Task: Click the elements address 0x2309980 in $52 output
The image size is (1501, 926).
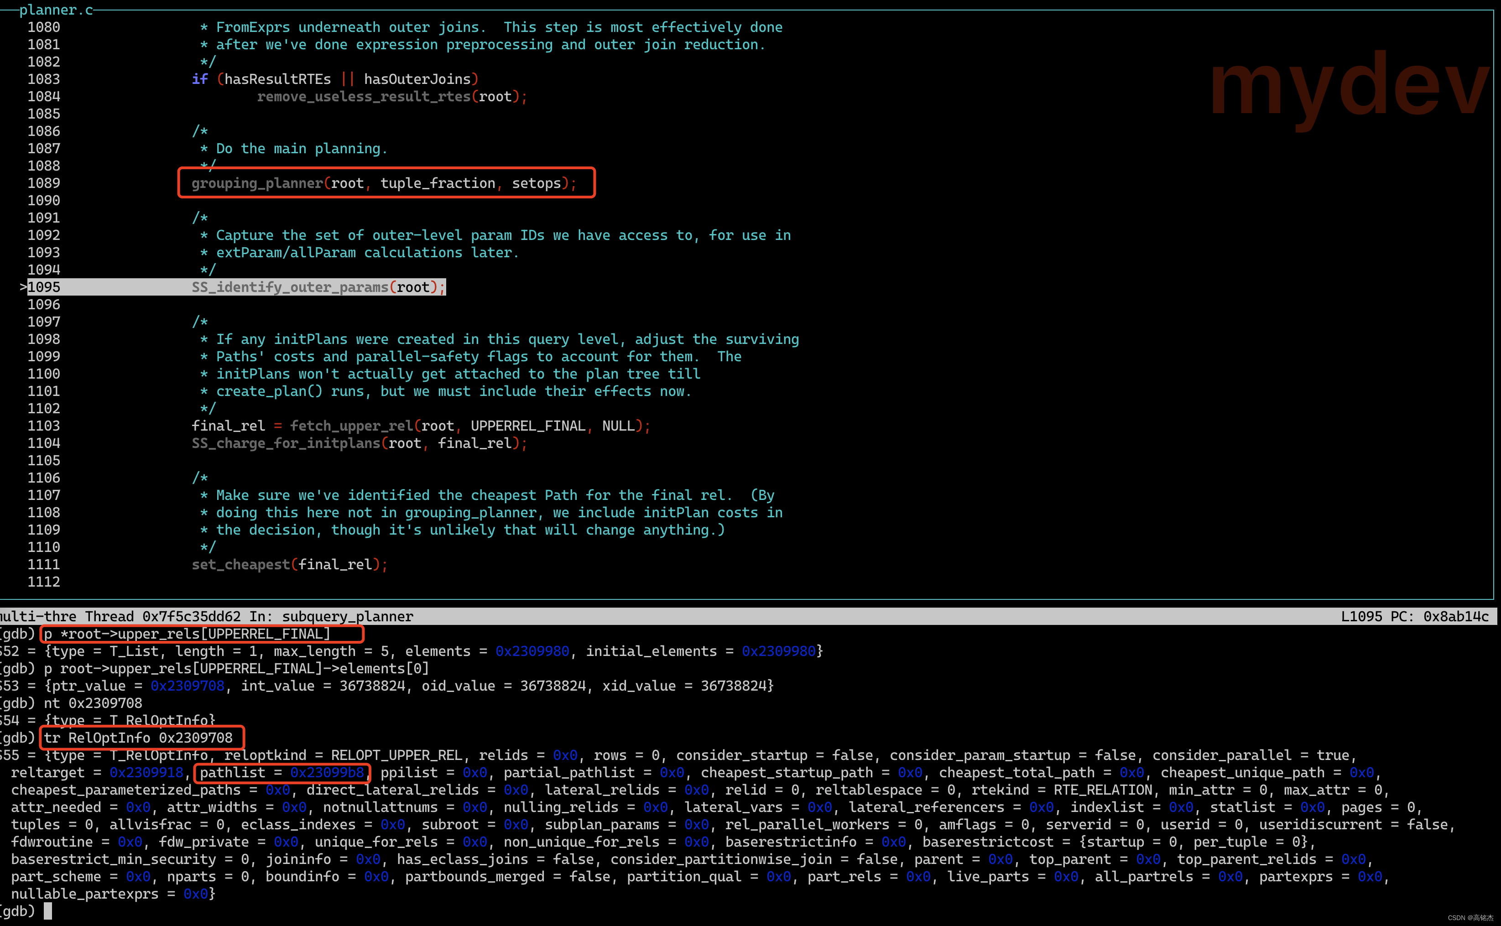Action: [532, 652]
